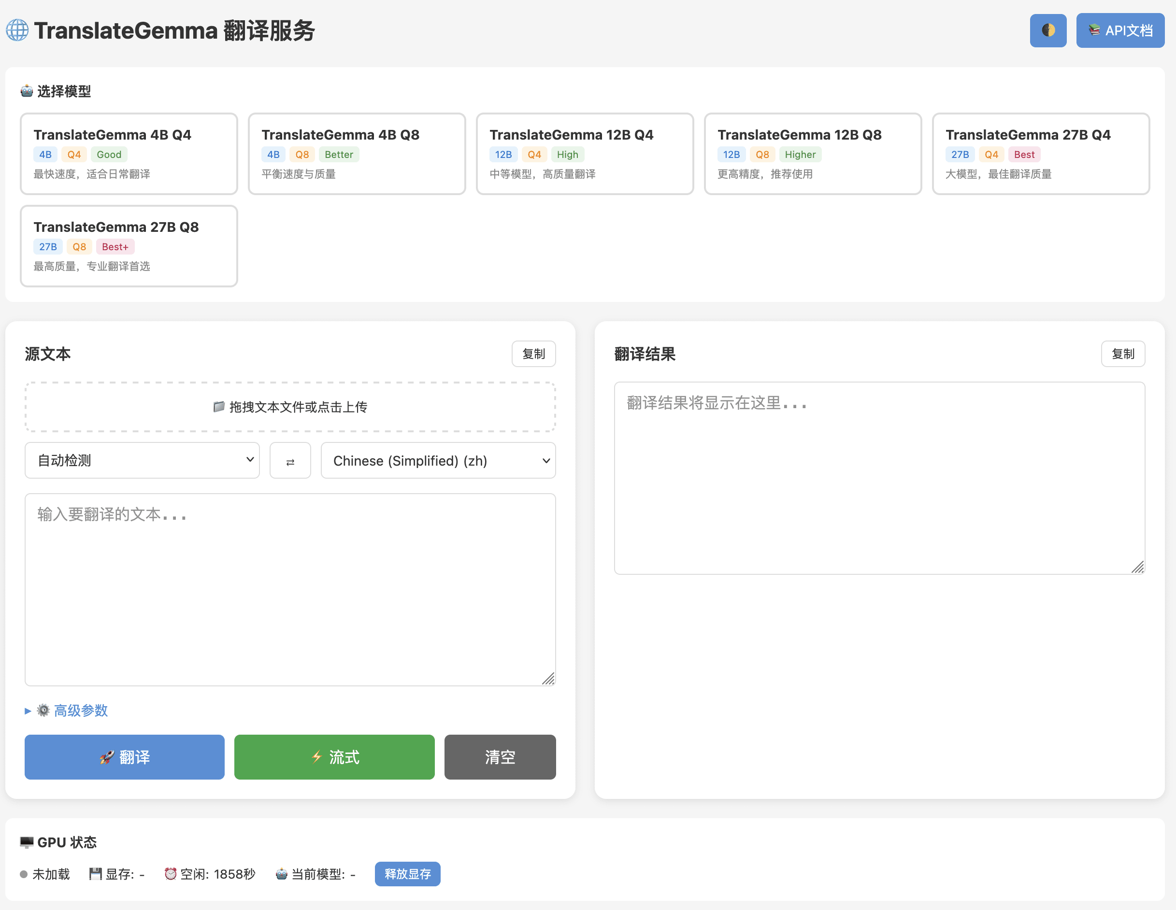Screen dimensions: 1176x910
Task: Click the '27B' badge on 27B Q8 card
Action: 48,247
